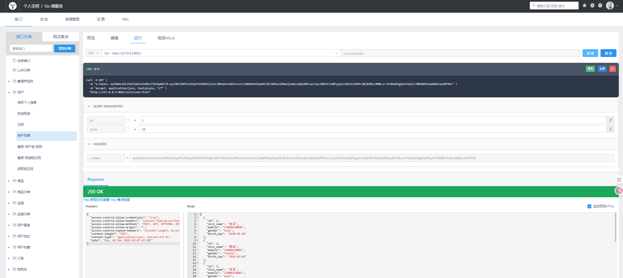The width and height of the screenshot is (623, 278).
Task: Open the environment URL dropdown
Action: point(221,53)
